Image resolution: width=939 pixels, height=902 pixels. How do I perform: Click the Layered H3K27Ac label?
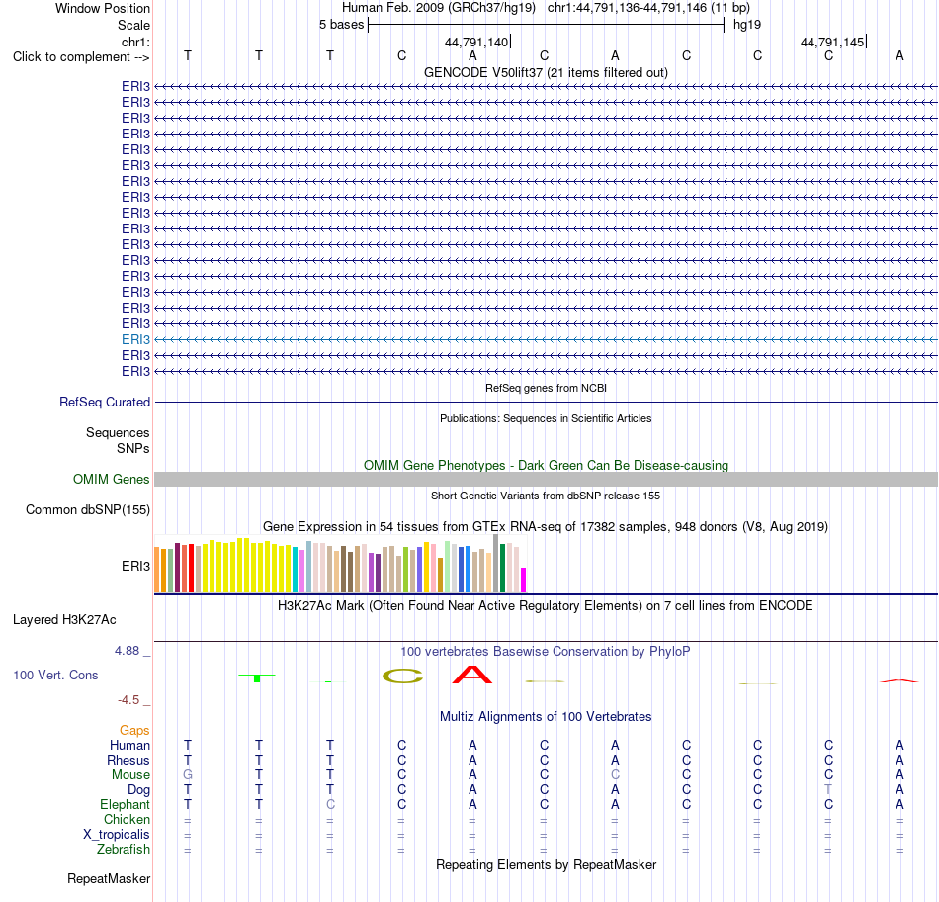(64, 620)
